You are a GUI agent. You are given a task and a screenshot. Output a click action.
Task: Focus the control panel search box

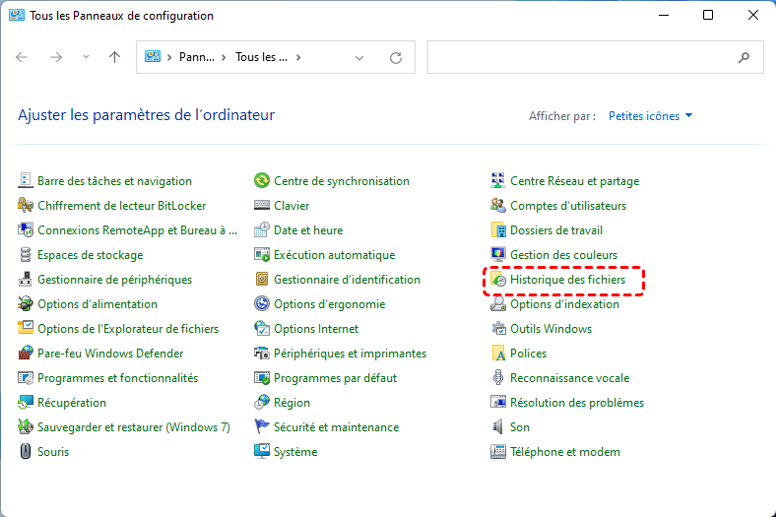pos(596,57)
